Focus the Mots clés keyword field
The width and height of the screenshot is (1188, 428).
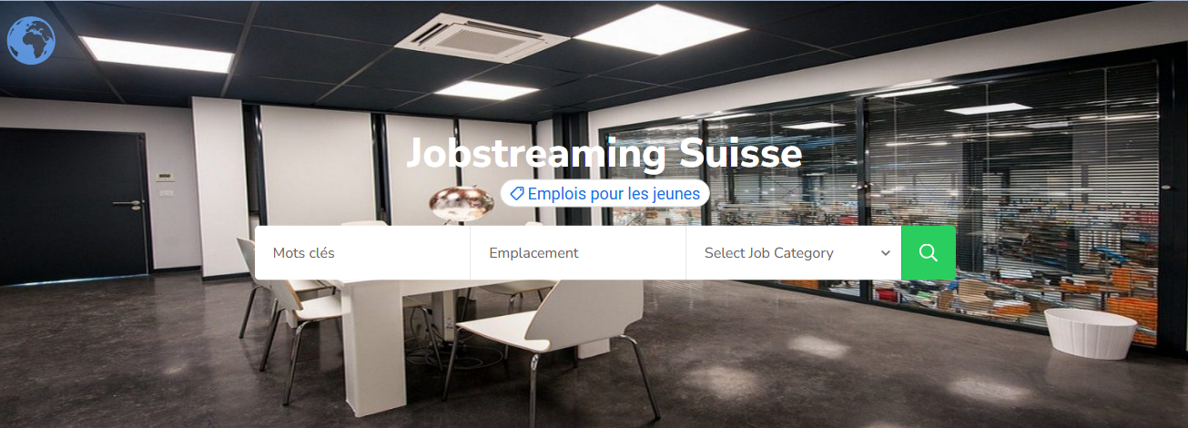point(362,252)
